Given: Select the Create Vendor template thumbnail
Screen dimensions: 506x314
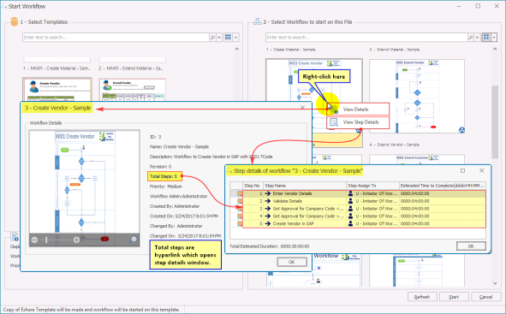Looking at the screenshot, I should pos(57,89).
